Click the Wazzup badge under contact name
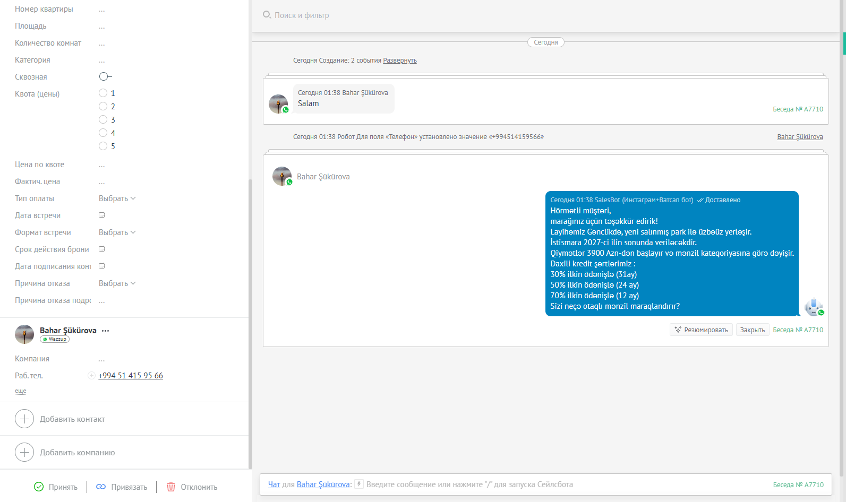Image resolution: width=846 pixels, height=502 pixels. click(55, 339)
